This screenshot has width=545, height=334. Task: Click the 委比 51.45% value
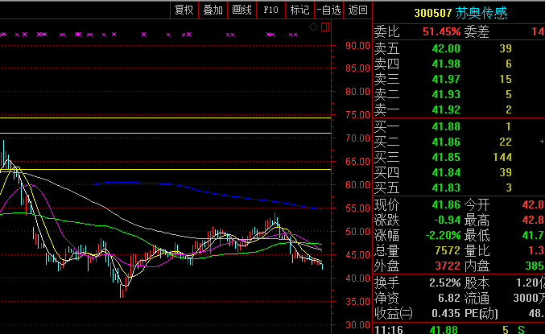point(441,32)
